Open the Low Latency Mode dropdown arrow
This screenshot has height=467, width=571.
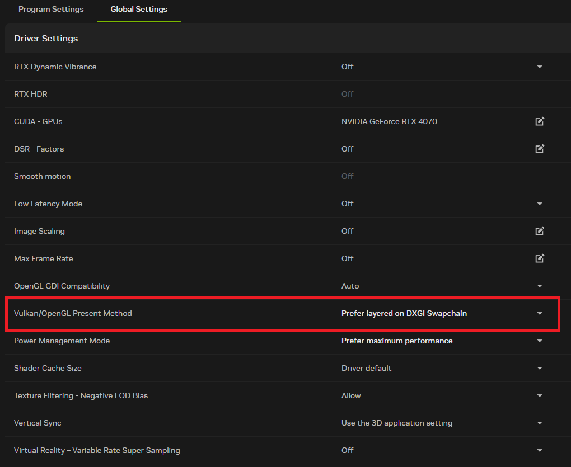540,204
